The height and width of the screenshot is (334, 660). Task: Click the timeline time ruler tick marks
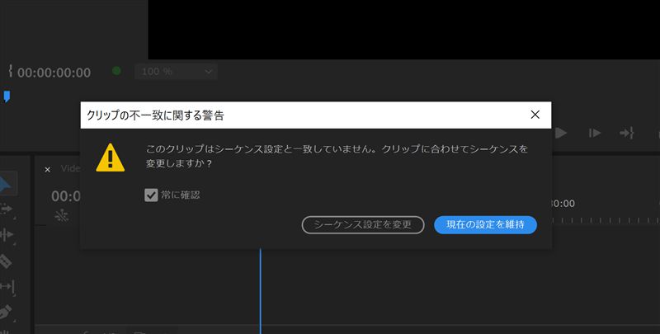click(x=602, y=221)
